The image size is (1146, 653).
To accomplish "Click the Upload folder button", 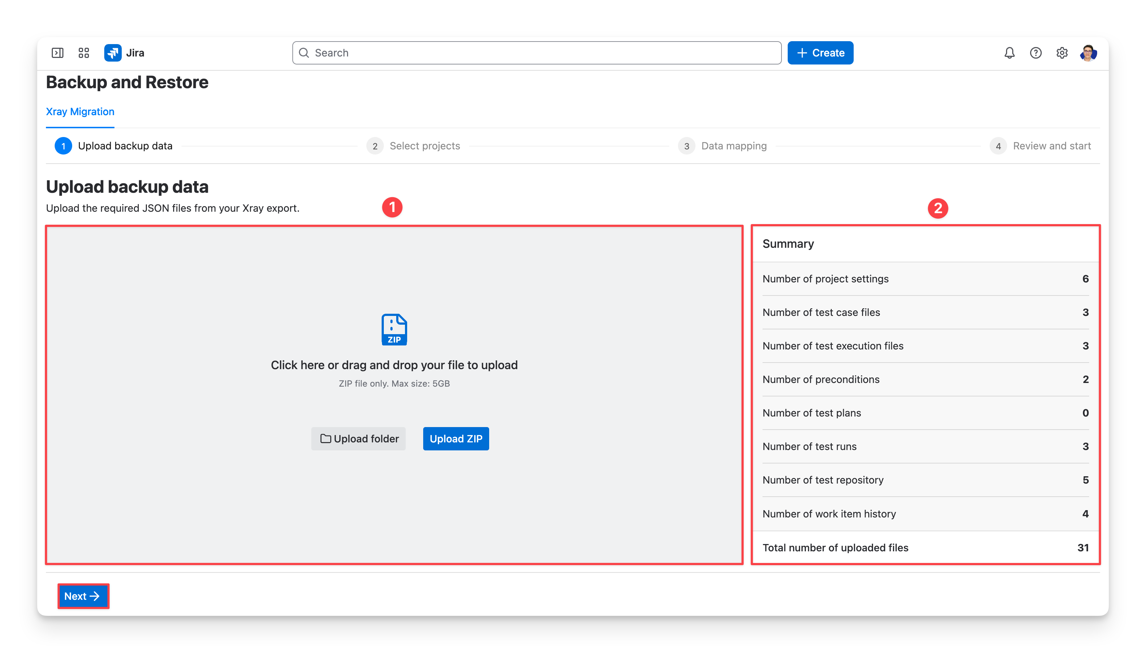I will point(358,439).
